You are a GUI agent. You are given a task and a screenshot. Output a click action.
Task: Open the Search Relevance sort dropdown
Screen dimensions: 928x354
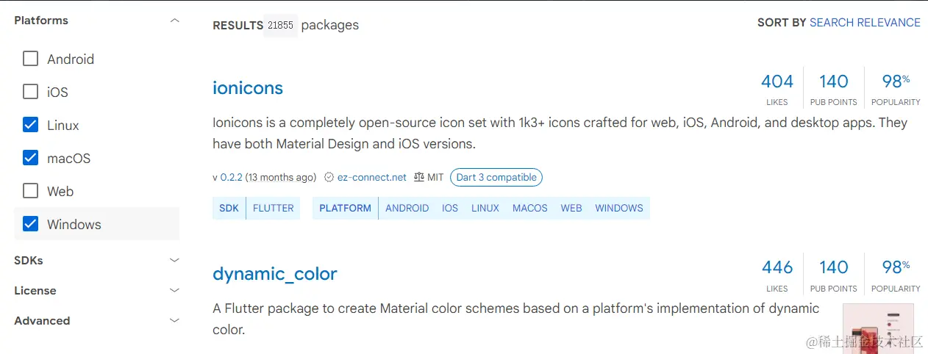865,23
